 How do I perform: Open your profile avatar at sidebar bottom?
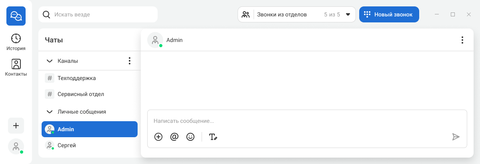click(x=16, y=146)
